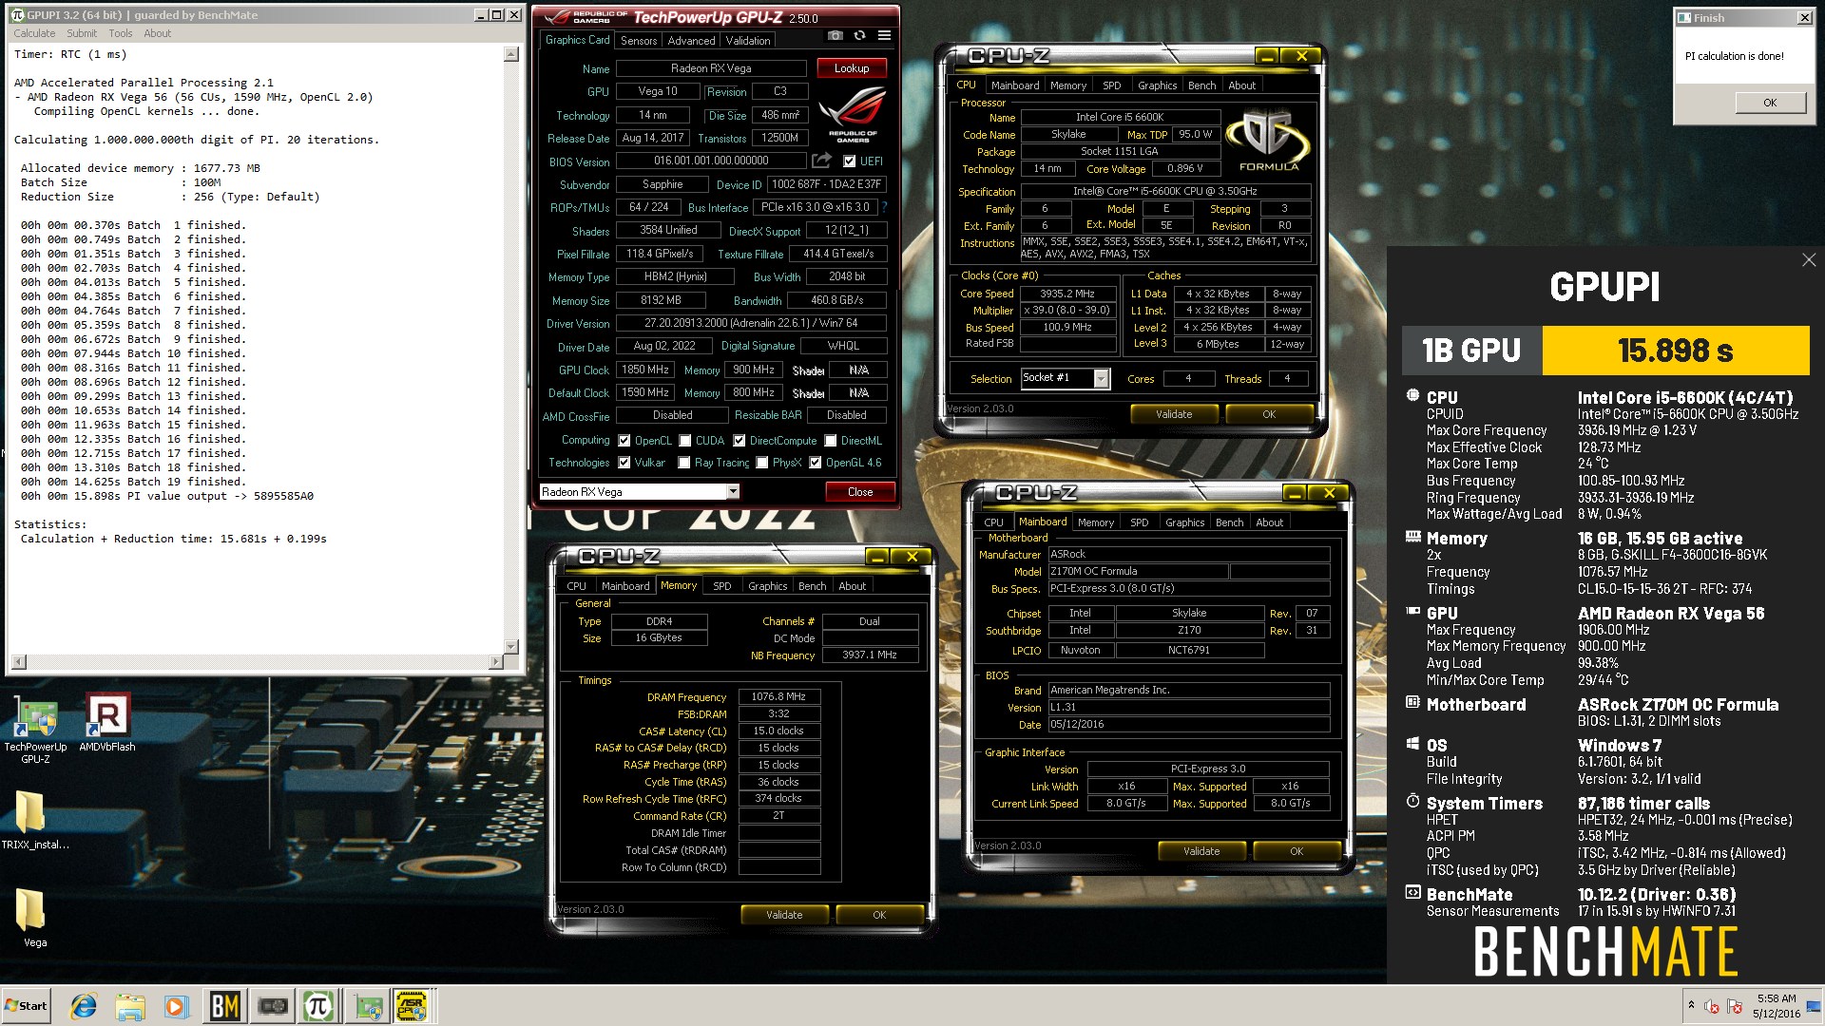Click Validate in the CPU-Z Memory window

(x=784, y=915)
